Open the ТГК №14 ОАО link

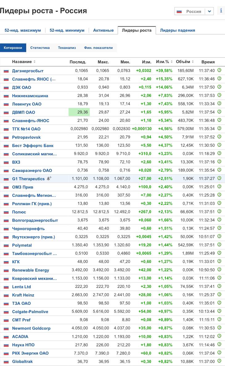point(26,129)
